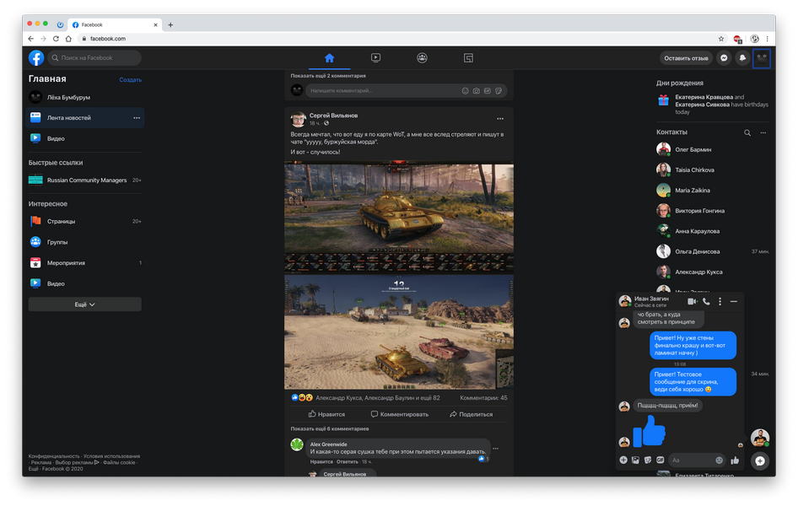This screenshot has height=506, width=798.
Task: Open options dots next to 'Лента новостей'
Action: point(137,118)
